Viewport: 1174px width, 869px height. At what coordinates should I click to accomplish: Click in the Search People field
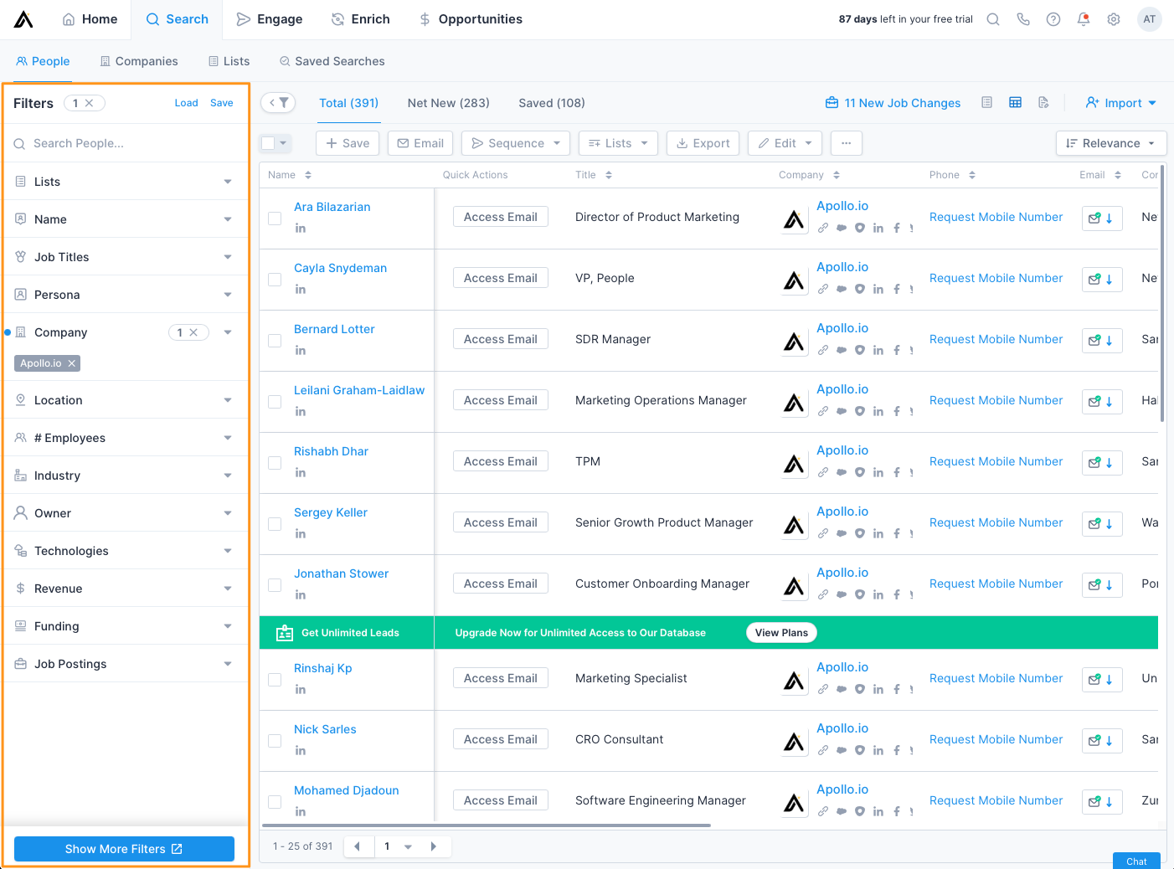tap(126, 143)
